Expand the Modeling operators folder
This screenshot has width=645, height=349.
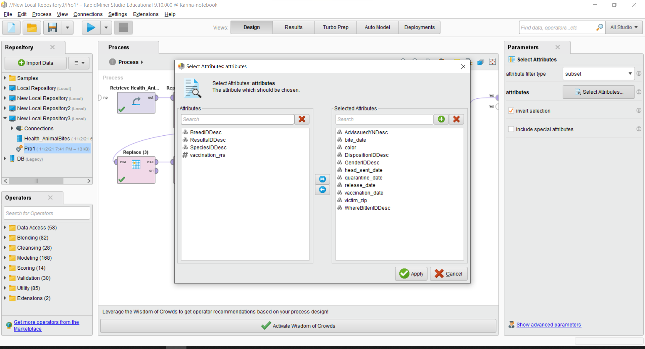[5, 258]
